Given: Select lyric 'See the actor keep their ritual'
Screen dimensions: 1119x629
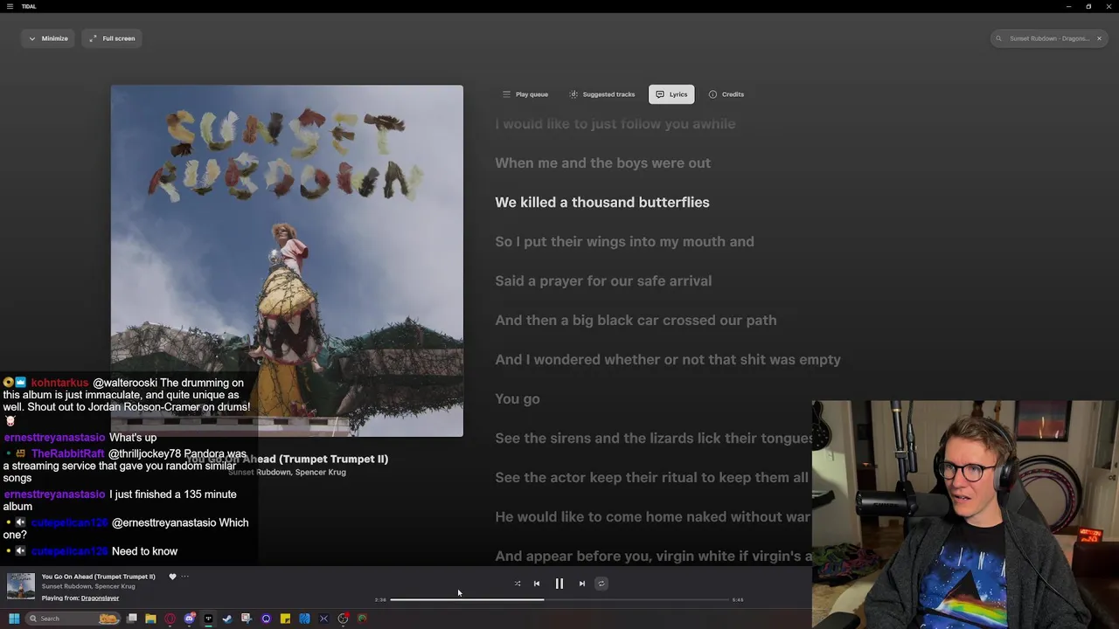Looking at the screenshot, I should (652, 477).
